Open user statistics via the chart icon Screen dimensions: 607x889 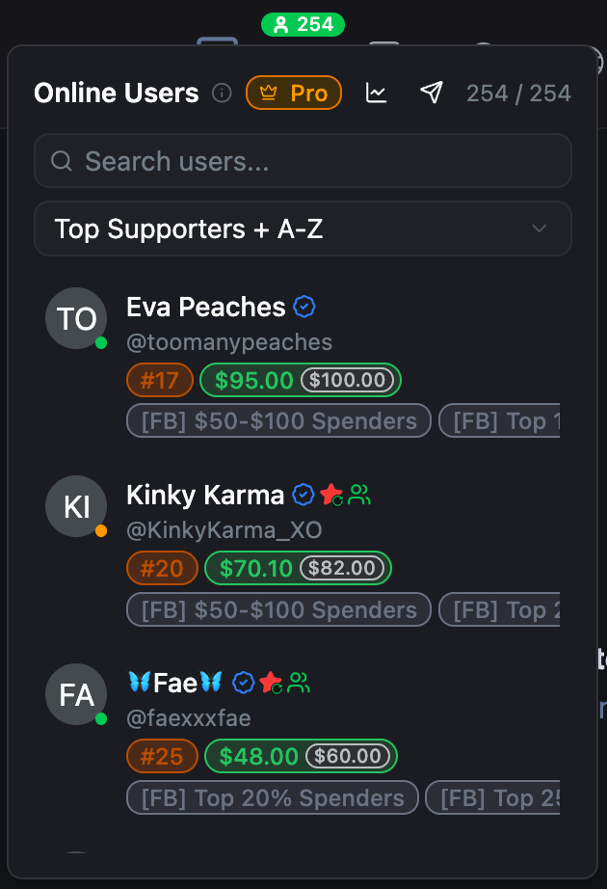[376, 93]
